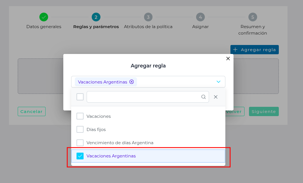Click the Siguiente button

264,112
